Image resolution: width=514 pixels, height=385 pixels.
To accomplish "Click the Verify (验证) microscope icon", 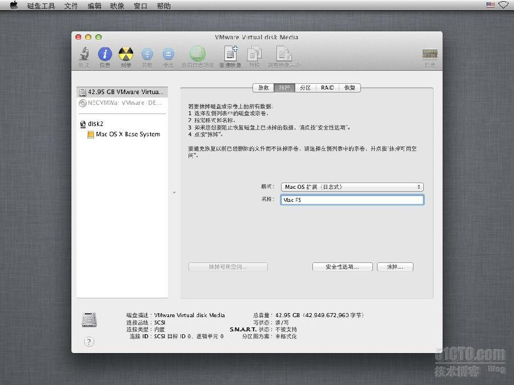I will pos(85,54).
